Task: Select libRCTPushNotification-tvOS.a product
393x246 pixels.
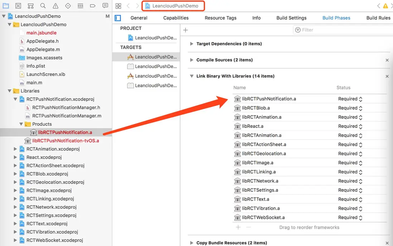Action: pos(65,140)
